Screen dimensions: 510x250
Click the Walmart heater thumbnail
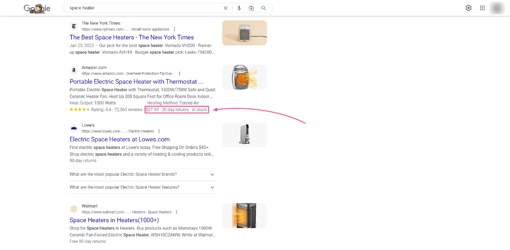click(x=244, y=216)
